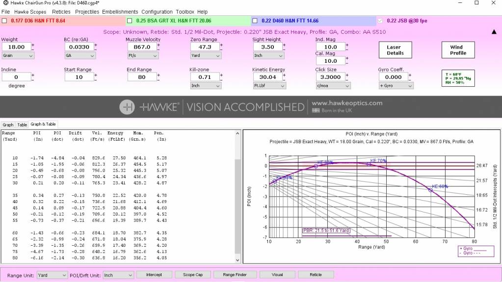
Task: Open the Toolbox menu
Action: [x=185, y=12]
